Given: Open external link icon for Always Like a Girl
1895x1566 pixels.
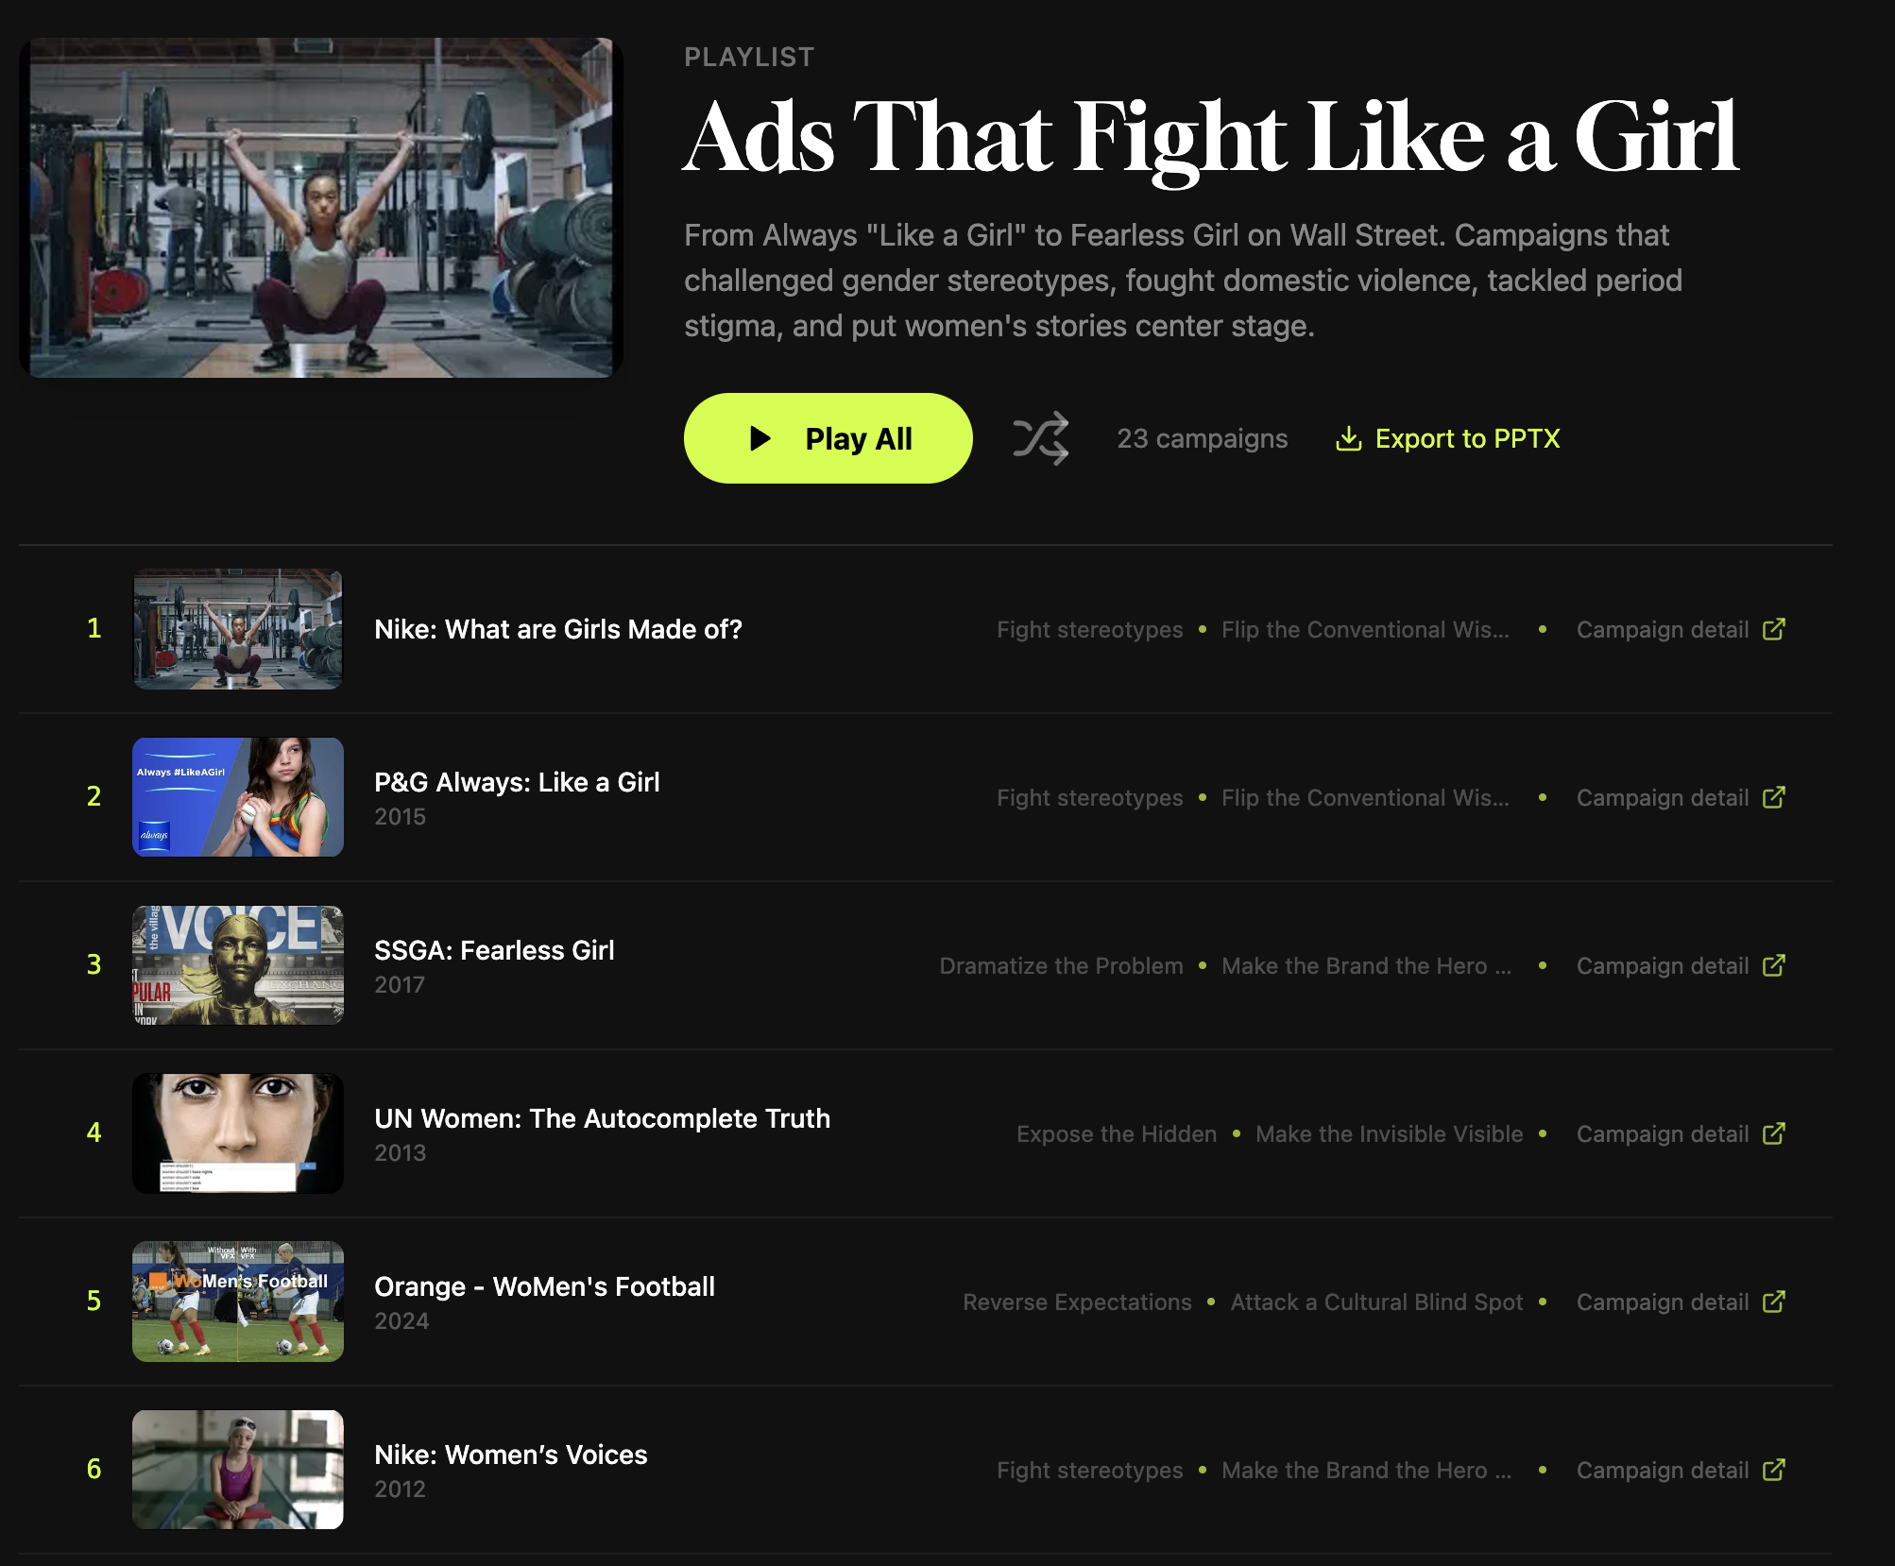Looking at the screenshot, I should pyautogui.click(x=1773, y=797).
